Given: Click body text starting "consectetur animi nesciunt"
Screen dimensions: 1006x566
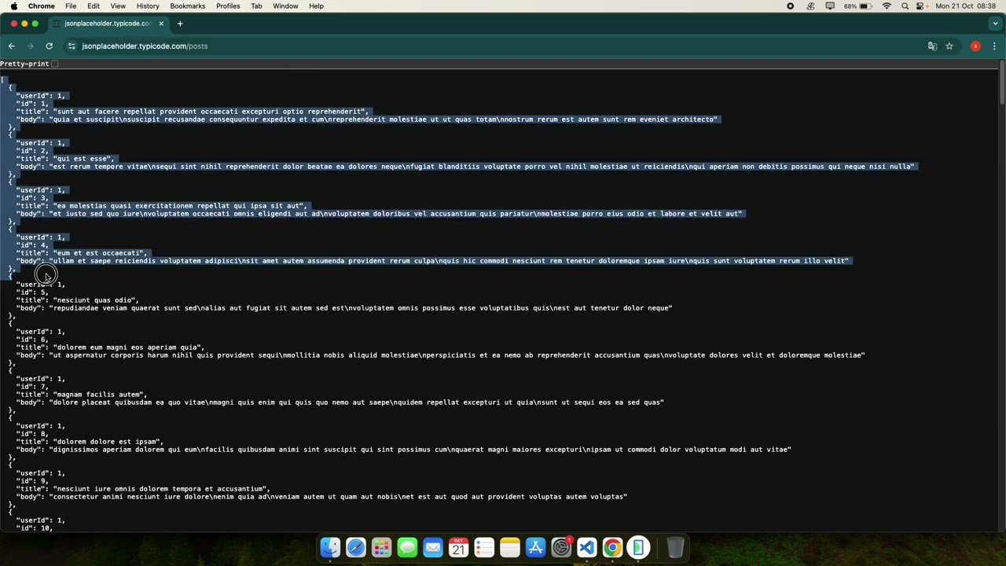Looking at the screenshot, I should click(338, 497).
